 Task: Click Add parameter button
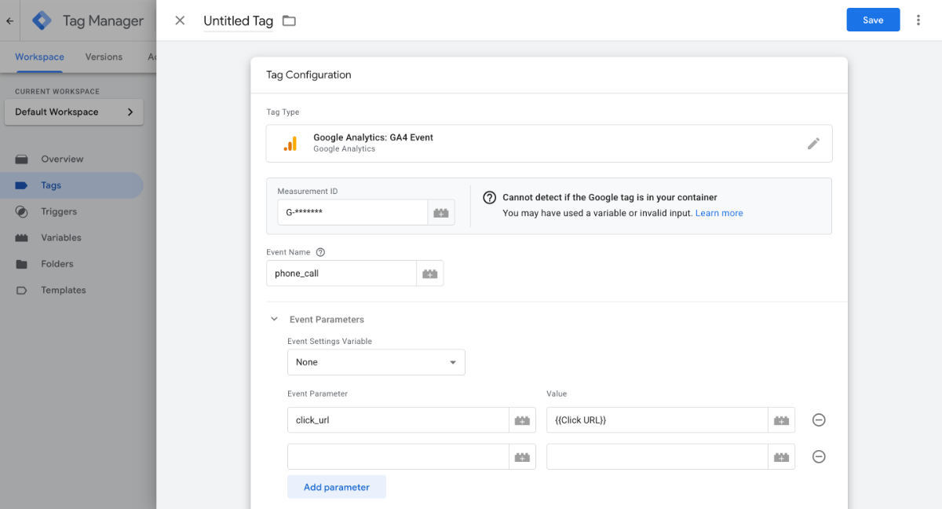[x=337, y=487]
